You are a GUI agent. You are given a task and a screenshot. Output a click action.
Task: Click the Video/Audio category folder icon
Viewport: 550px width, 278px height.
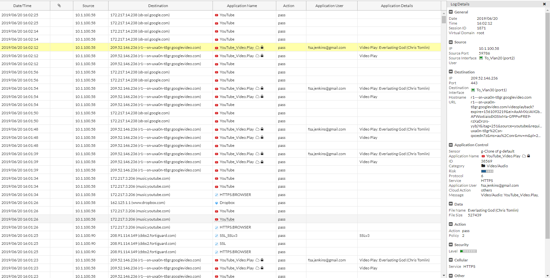[x=483, y=166]
